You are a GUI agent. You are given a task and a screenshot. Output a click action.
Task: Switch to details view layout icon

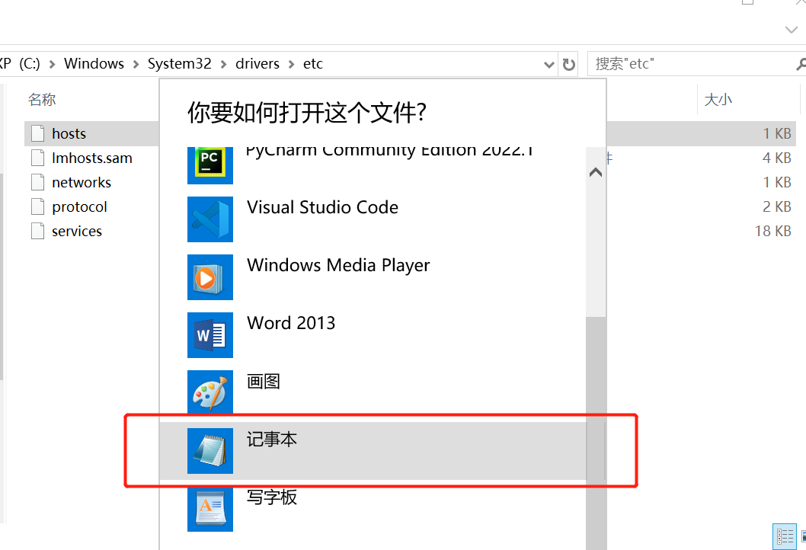[x=785, y=536]
